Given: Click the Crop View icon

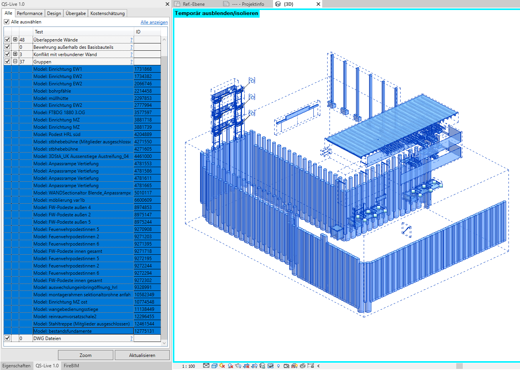Looking at the screenshot, I should pos(246,366).
